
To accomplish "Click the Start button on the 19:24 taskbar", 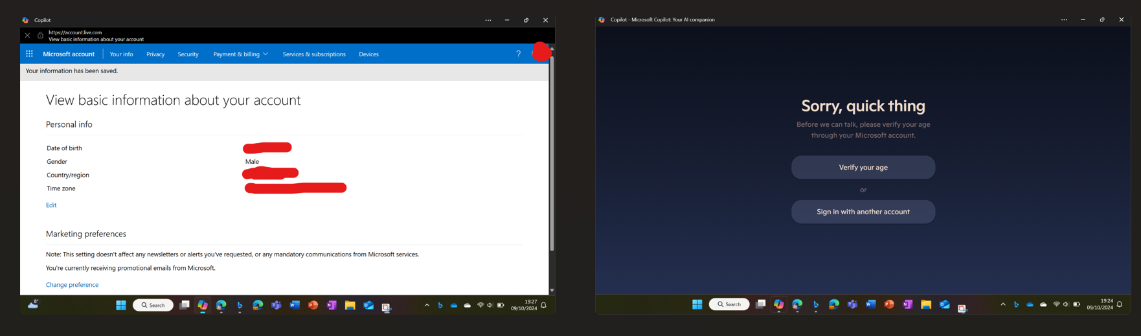I will [697, 304].
